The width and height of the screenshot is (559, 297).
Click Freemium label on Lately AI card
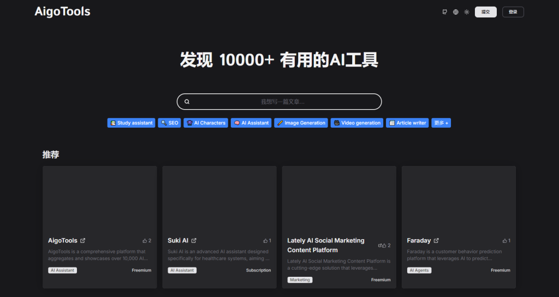(x=380, y=280)
